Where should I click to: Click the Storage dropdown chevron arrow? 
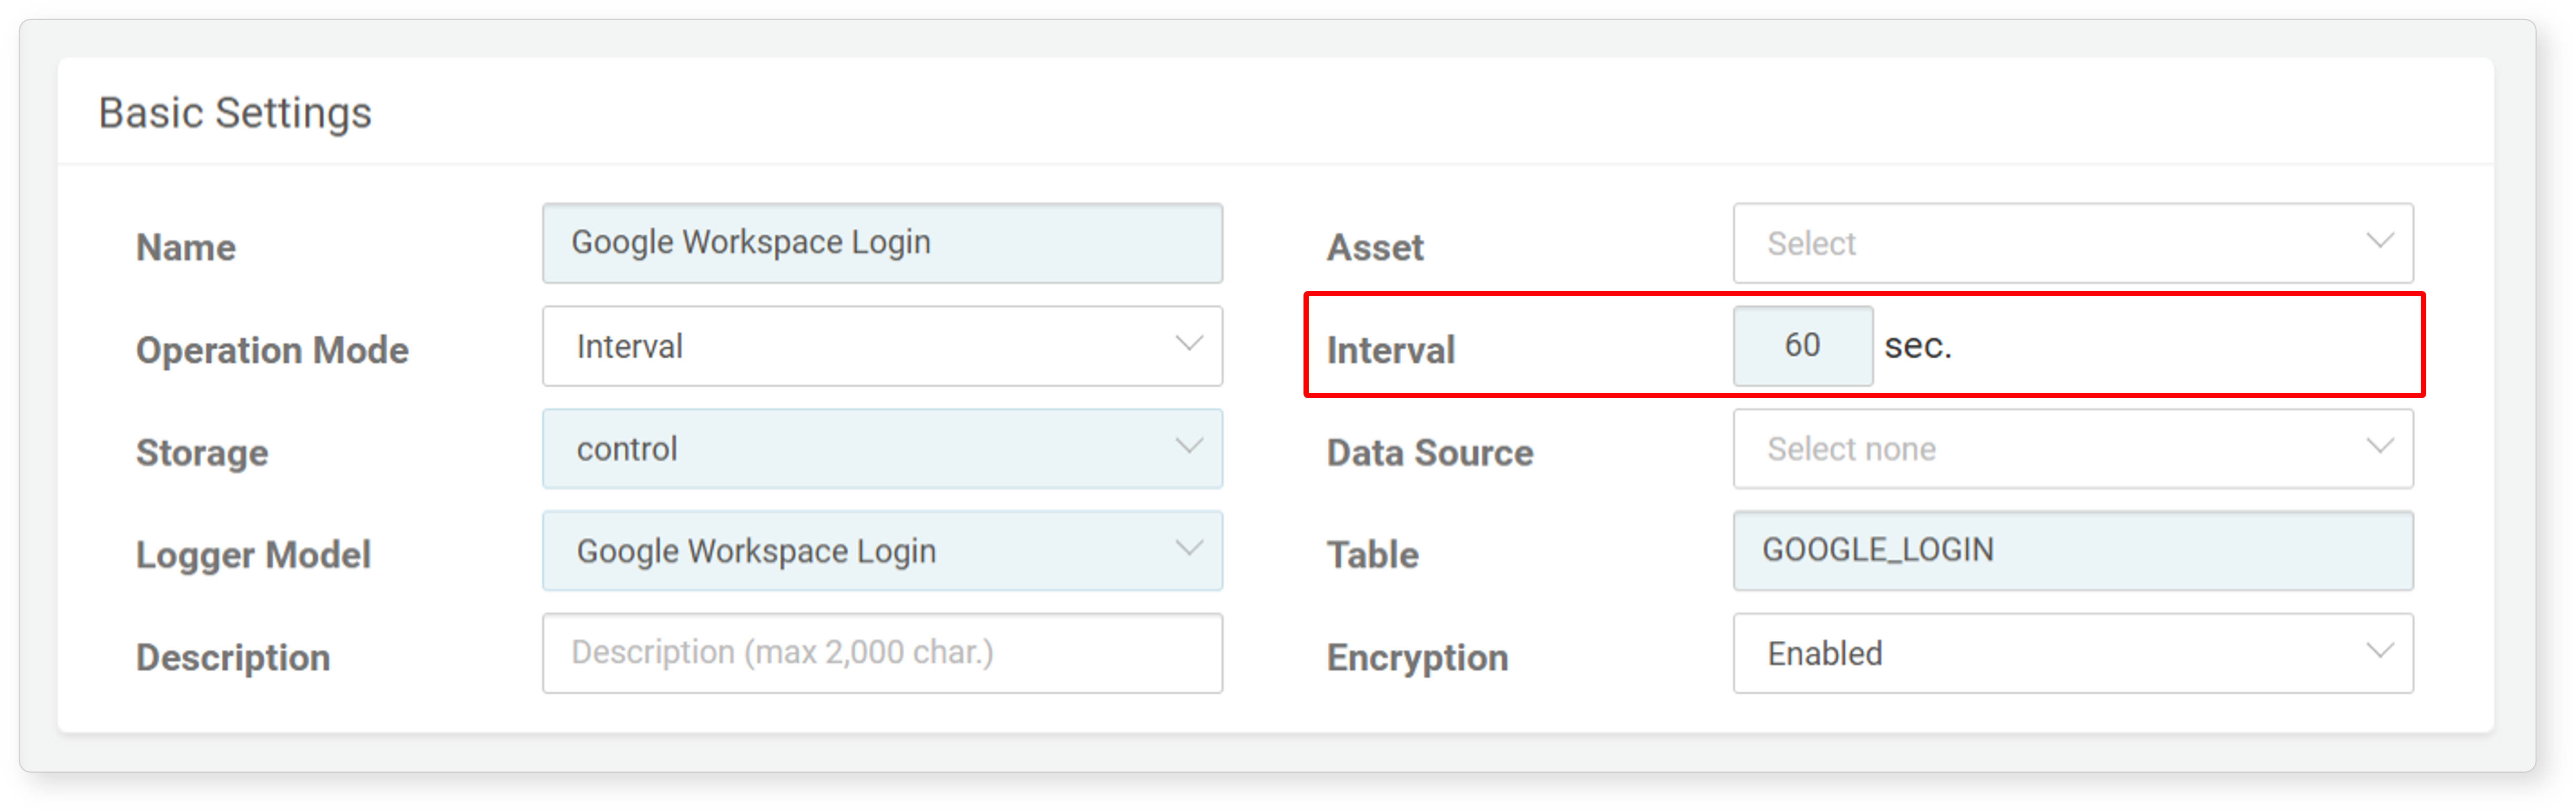coord(1188,445)
